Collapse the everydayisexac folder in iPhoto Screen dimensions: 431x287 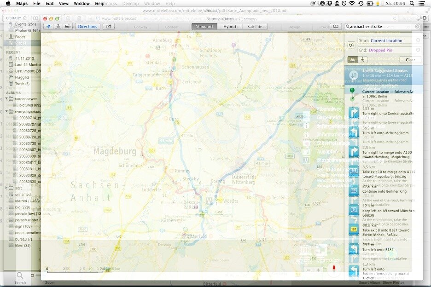(6, 111)
